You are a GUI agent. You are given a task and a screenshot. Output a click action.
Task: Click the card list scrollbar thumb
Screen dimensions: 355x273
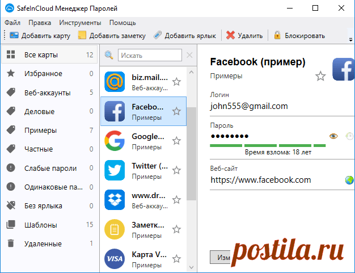coord(191,154)
